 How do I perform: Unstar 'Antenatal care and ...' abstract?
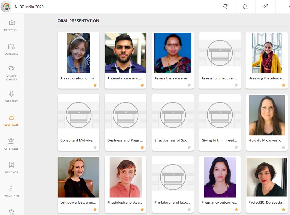click(142, 85)
